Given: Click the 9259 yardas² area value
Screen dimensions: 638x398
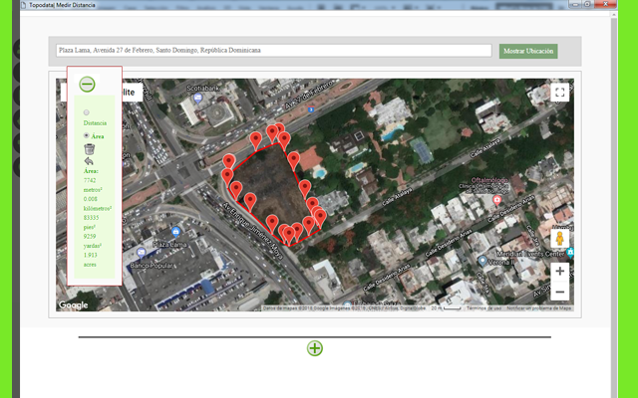Looking at the screenshot, I should point(93,241).
